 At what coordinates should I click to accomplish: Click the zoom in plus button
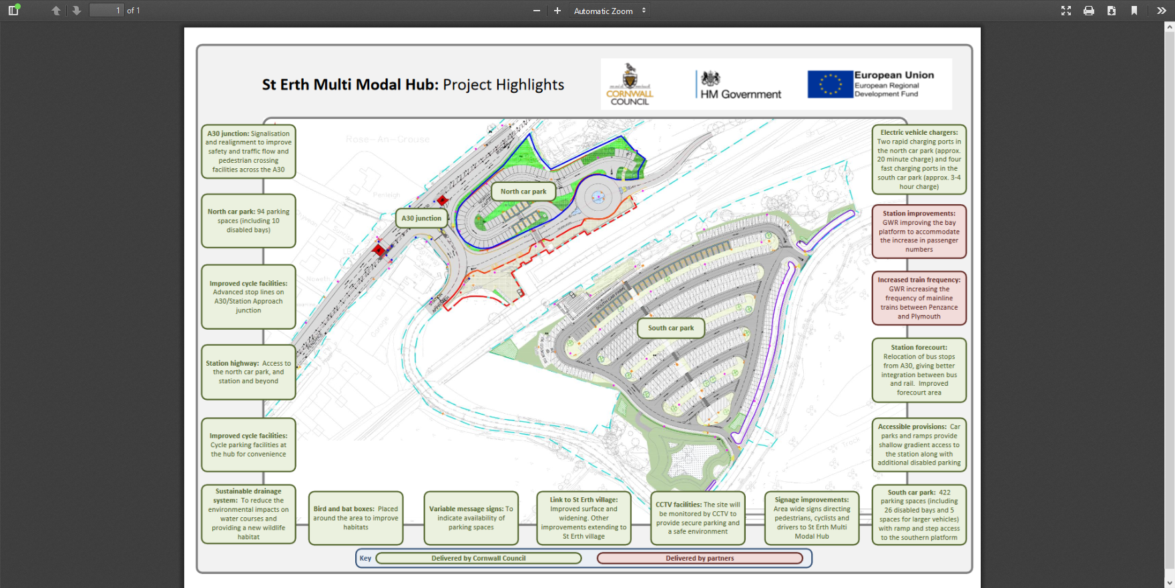point(557,11)
